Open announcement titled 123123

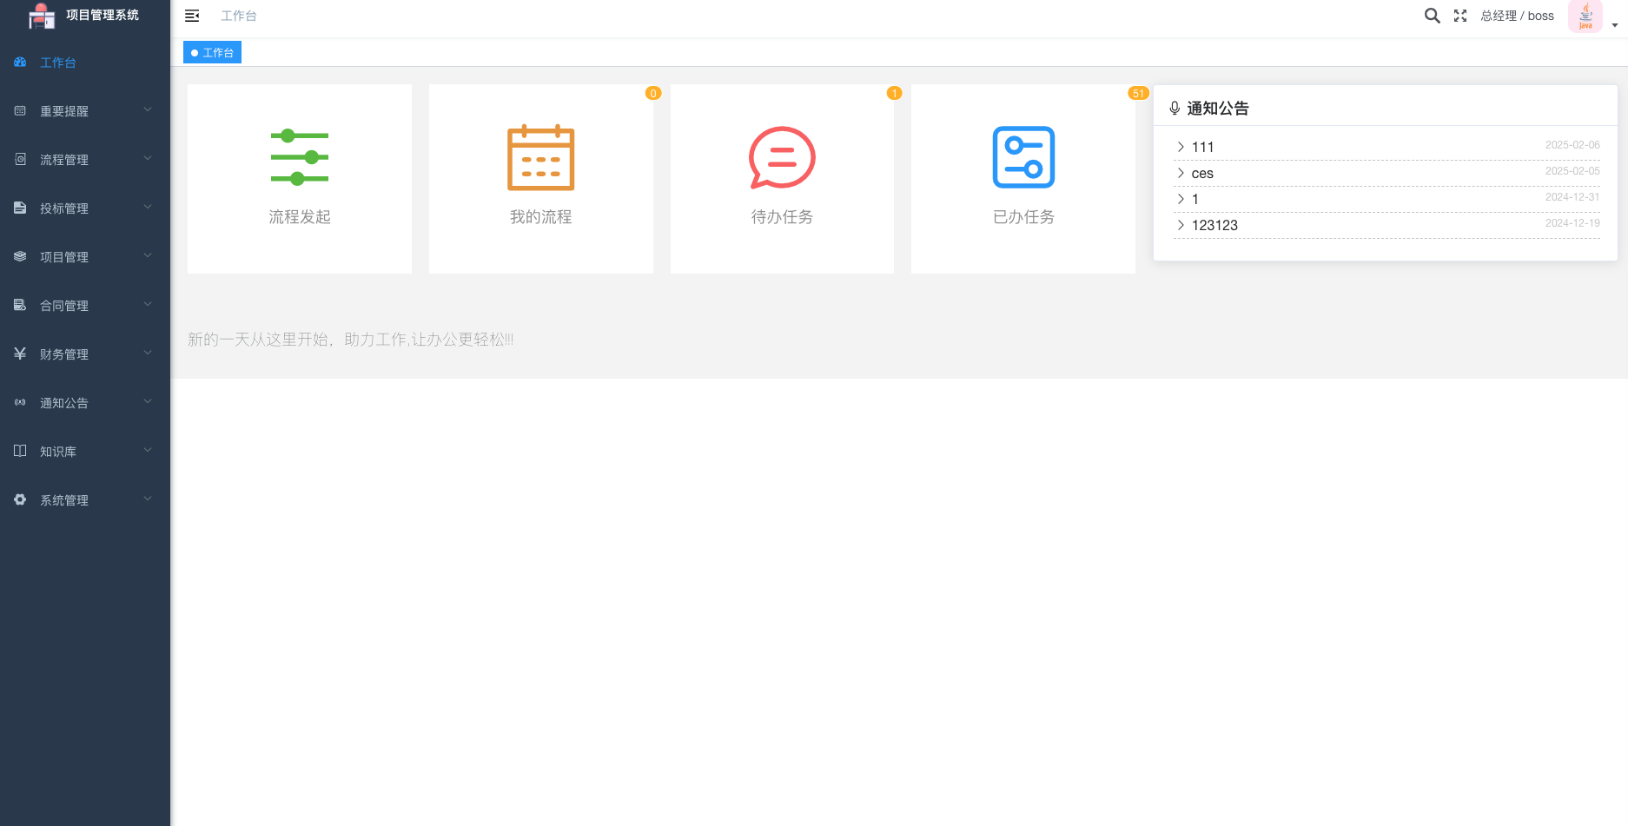point(1214,225)
